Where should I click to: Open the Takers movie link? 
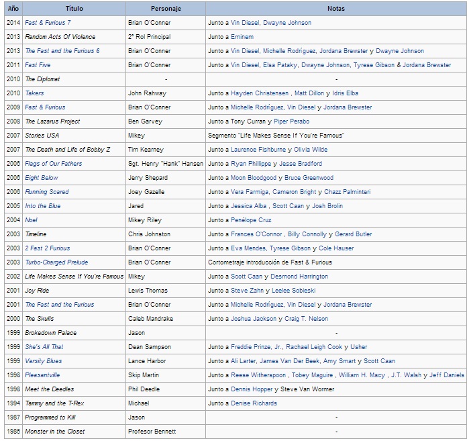(x=34, y=93)
